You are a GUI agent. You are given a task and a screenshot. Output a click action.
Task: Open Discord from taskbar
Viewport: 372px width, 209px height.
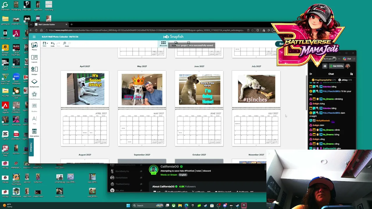[225, 206]
